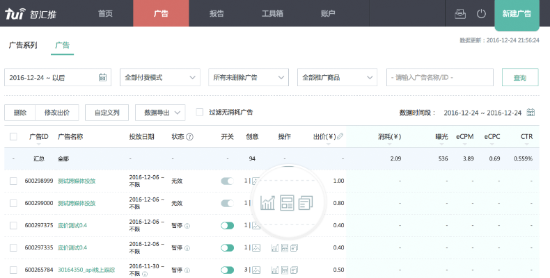Check the box for ad 600265784
The image size is (550, 278).
[13, 270]
